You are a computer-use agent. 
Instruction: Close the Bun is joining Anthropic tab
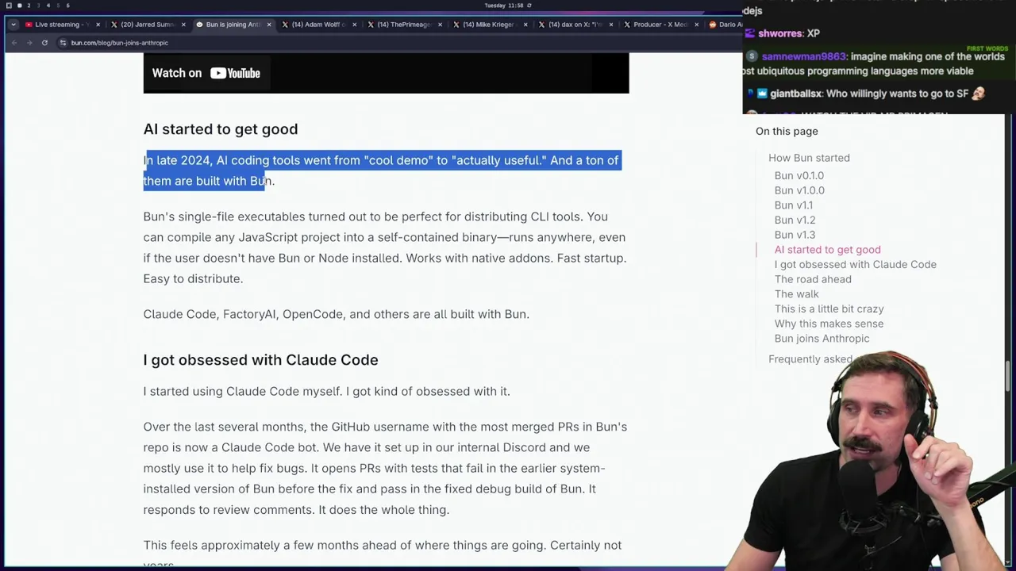click(x=269, y=25)
